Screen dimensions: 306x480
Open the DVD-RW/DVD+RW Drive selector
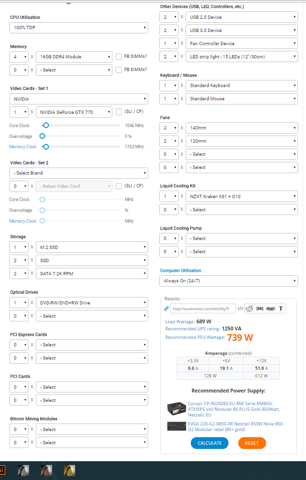pos(92,303)
